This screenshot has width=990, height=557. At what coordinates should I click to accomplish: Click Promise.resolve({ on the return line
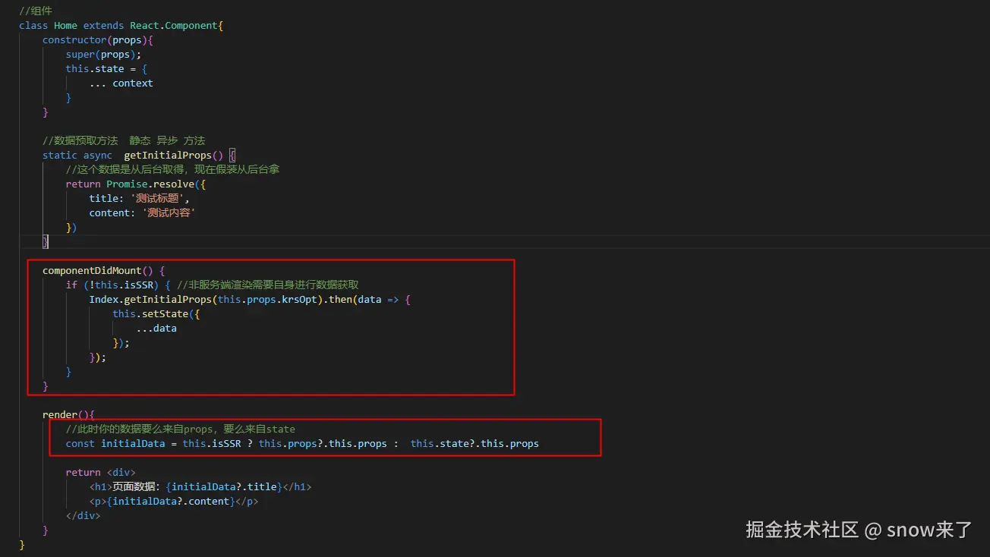pyautogui.click(x=156, y=184)
